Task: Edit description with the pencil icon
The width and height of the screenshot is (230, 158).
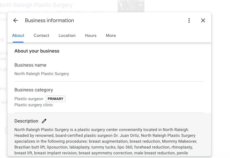Action: point(44,121)
